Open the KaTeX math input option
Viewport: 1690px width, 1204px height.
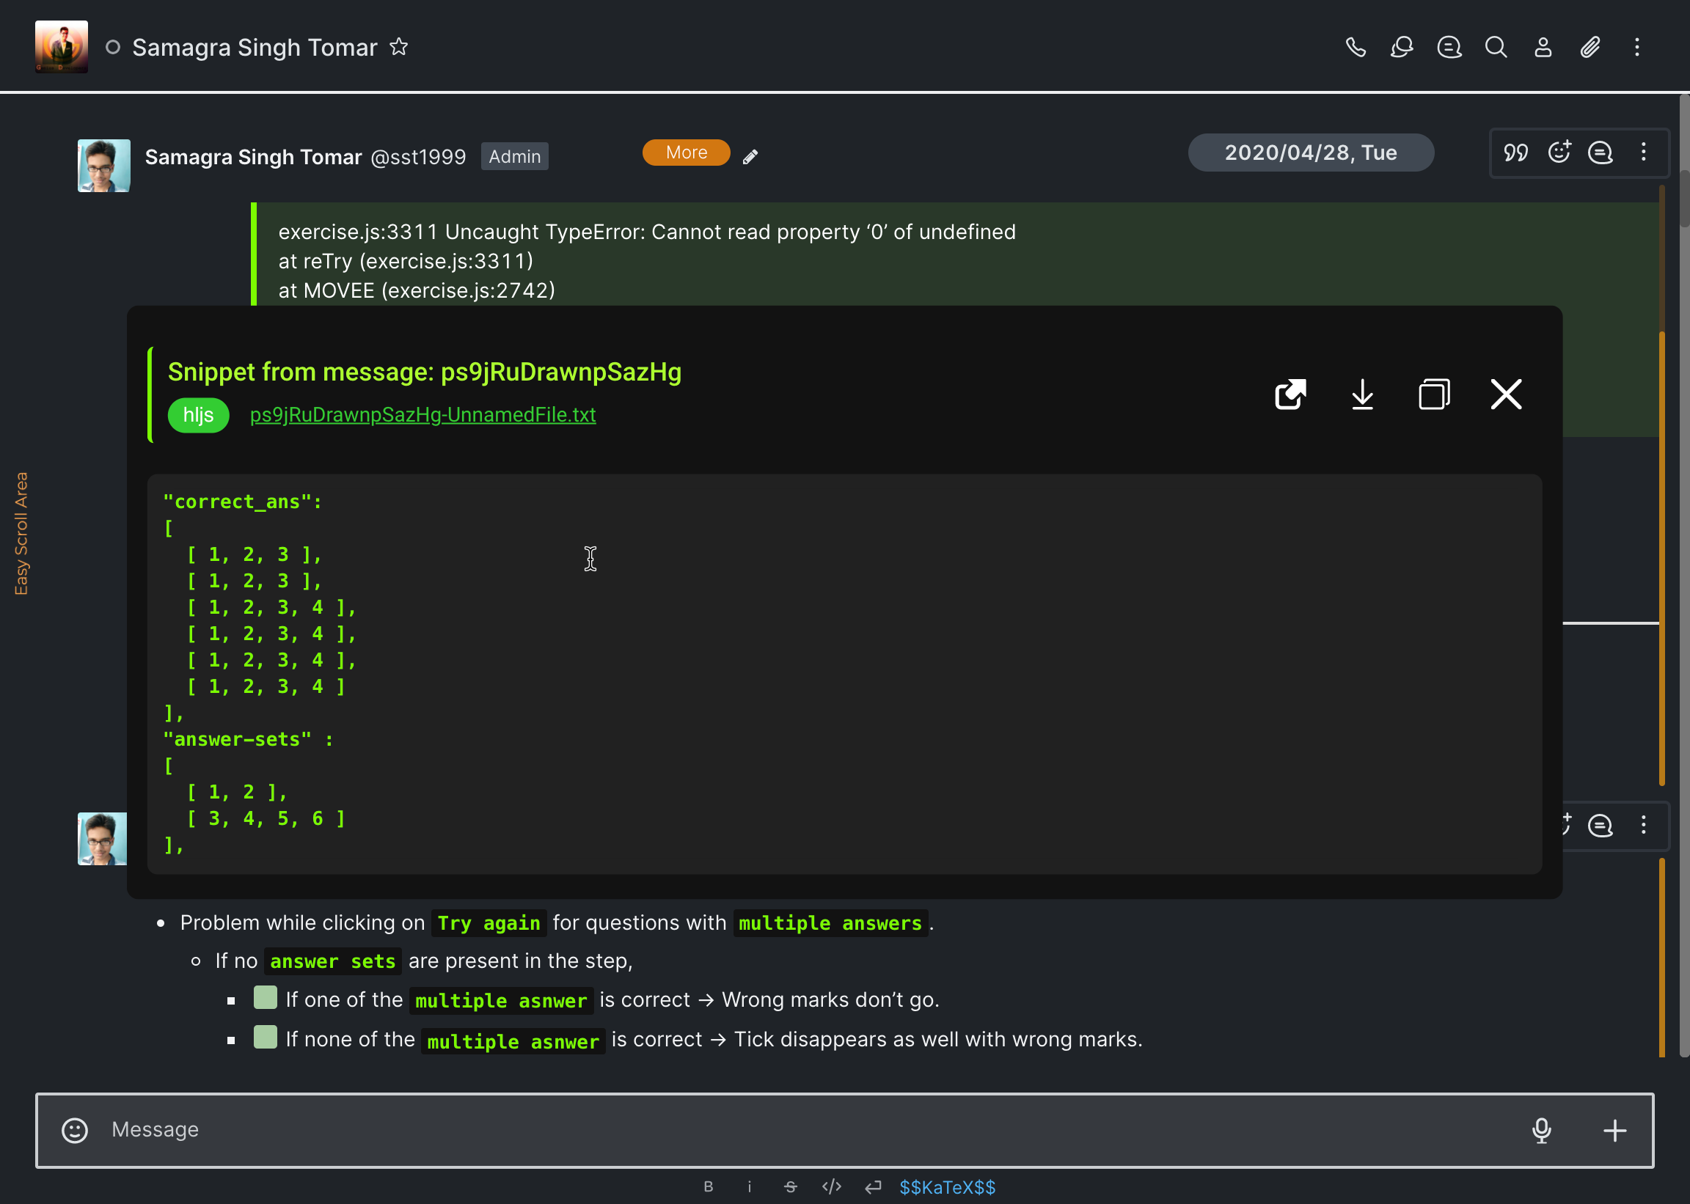[948, 1187]
